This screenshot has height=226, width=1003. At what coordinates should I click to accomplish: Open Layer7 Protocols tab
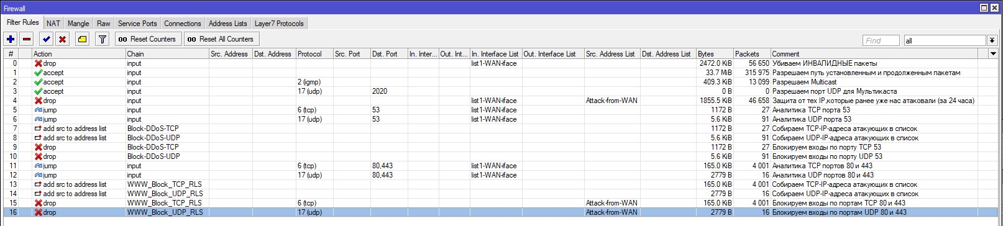pos(279,24)
